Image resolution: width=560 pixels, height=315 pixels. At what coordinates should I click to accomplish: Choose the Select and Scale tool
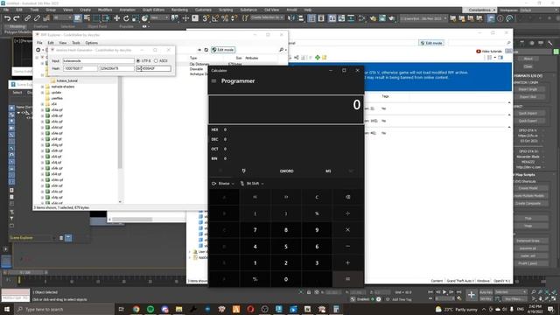pos(136,17)
